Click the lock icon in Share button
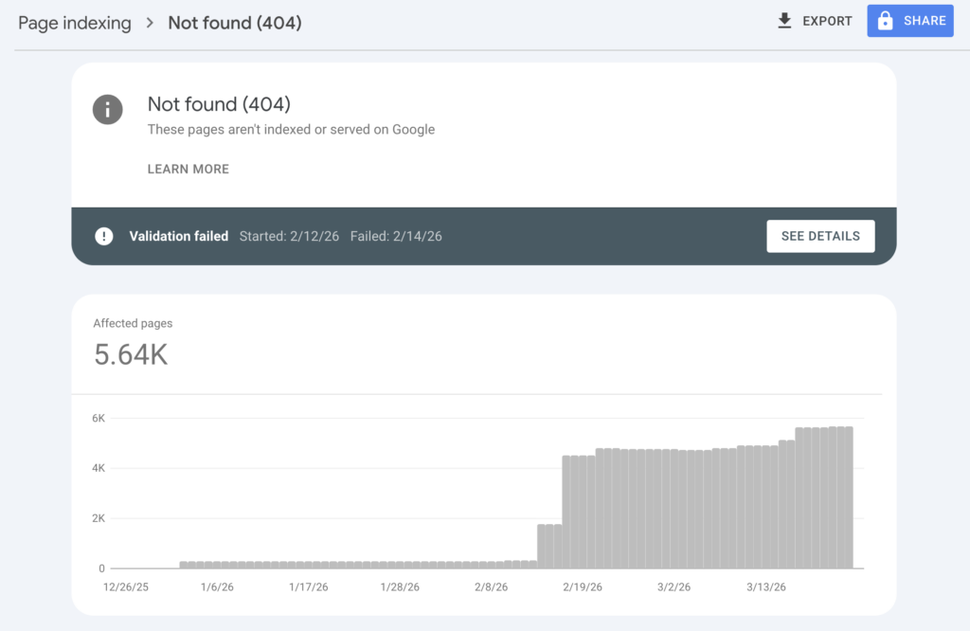 pyautogui.click(x=885, y=21)
